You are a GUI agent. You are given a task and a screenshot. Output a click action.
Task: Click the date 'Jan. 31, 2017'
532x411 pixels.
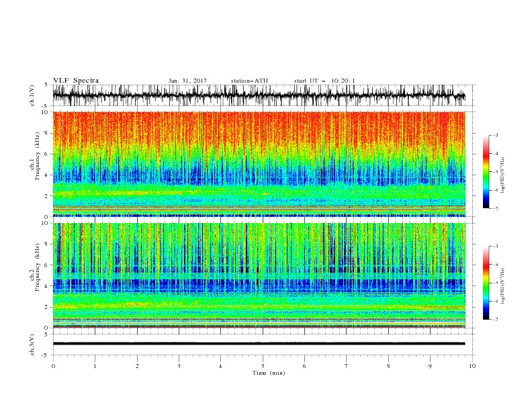pyautogui.click(x=187, y=81)
